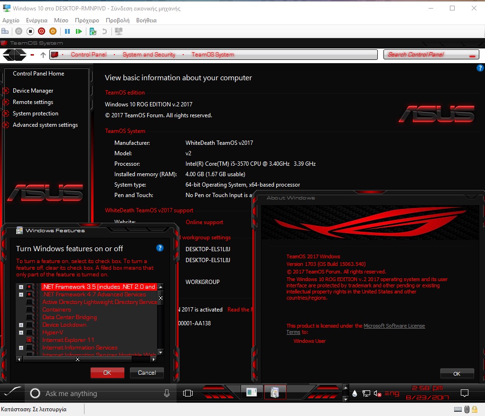Click the features list scroll-right arrow
The width and height of the screenshot is (485, 416).
point(153,359)
